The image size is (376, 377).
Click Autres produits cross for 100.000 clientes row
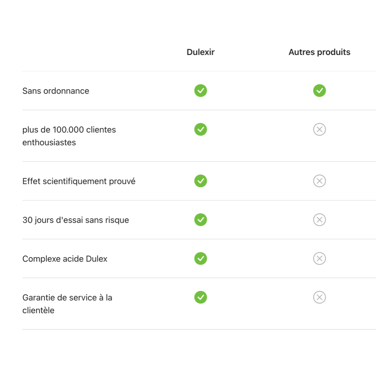coord(319,129)
